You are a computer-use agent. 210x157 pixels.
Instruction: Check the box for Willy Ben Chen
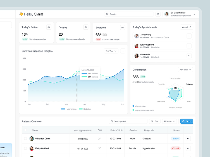pyautogui.click(x=26, y=138)
